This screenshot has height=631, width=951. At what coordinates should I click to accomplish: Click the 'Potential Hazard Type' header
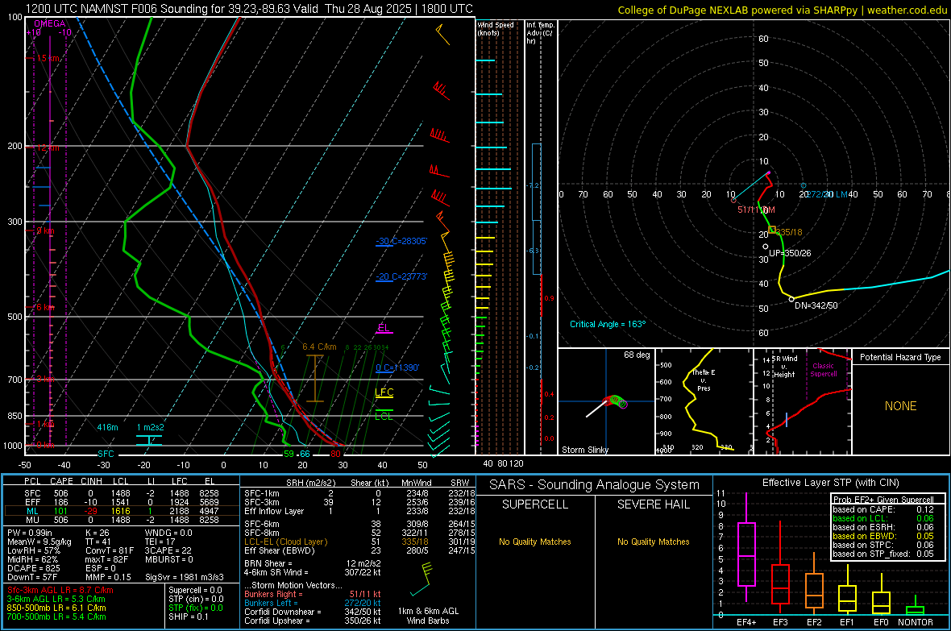(x=901, y=357)
